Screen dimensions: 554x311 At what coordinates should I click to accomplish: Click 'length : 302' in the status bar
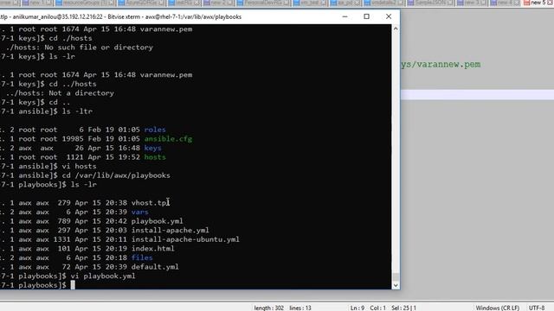[x=269, y=308]
